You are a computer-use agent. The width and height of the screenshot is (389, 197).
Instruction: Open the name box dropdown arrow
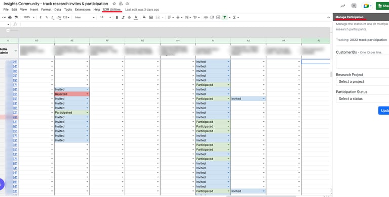pyautogui.click(x=8, y=24)
